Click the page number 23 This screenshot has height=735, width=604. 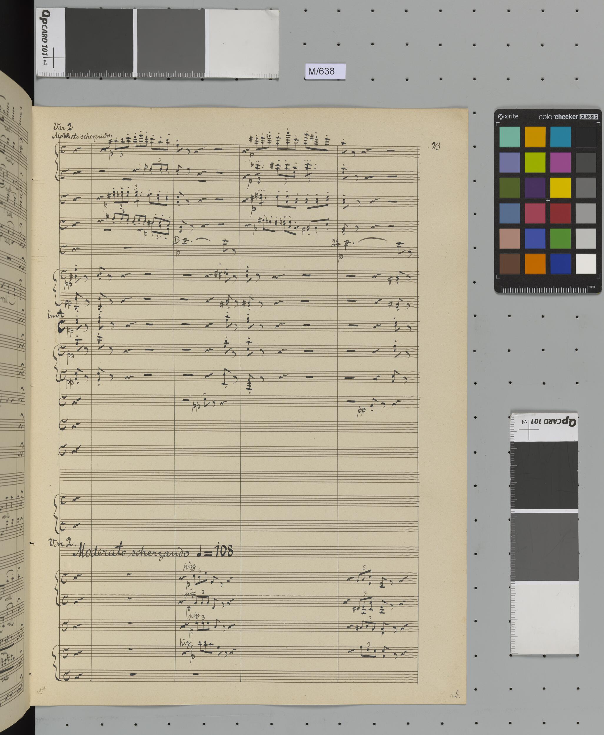(x=435, y=146)
